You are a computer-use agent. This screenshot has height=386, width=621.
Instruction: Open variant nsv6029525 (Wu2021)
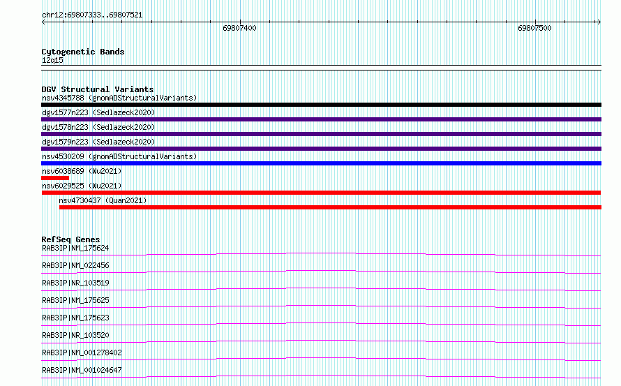click(82, 186)
